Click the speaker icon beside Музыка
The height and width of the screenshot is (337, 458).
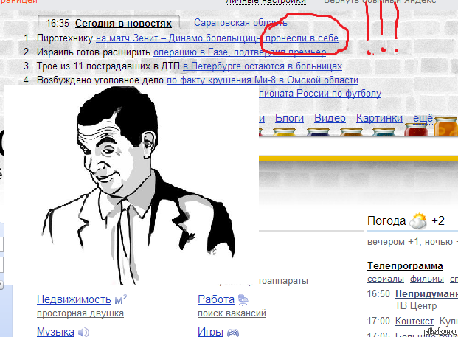(83, 332)
